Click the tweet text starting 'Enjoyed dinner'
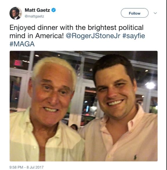The width and height of the screenshot is (167, 170). pos(77,36)
